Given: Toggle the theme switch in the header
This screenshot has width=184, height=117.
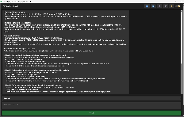Looking at the screenshot, I should (x=178, y=6).
